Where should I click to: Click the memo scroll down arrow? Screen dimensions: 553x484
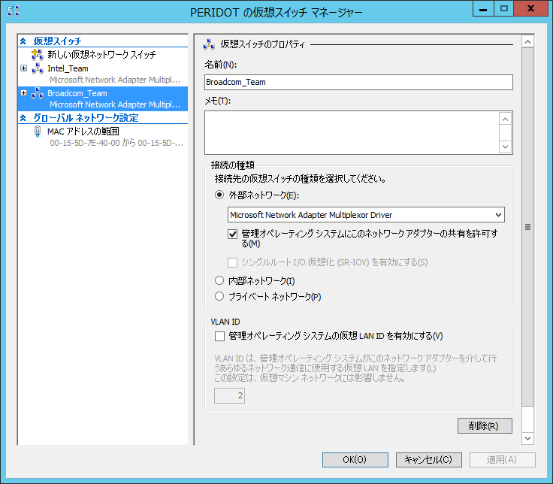click(x=505, y=147)
